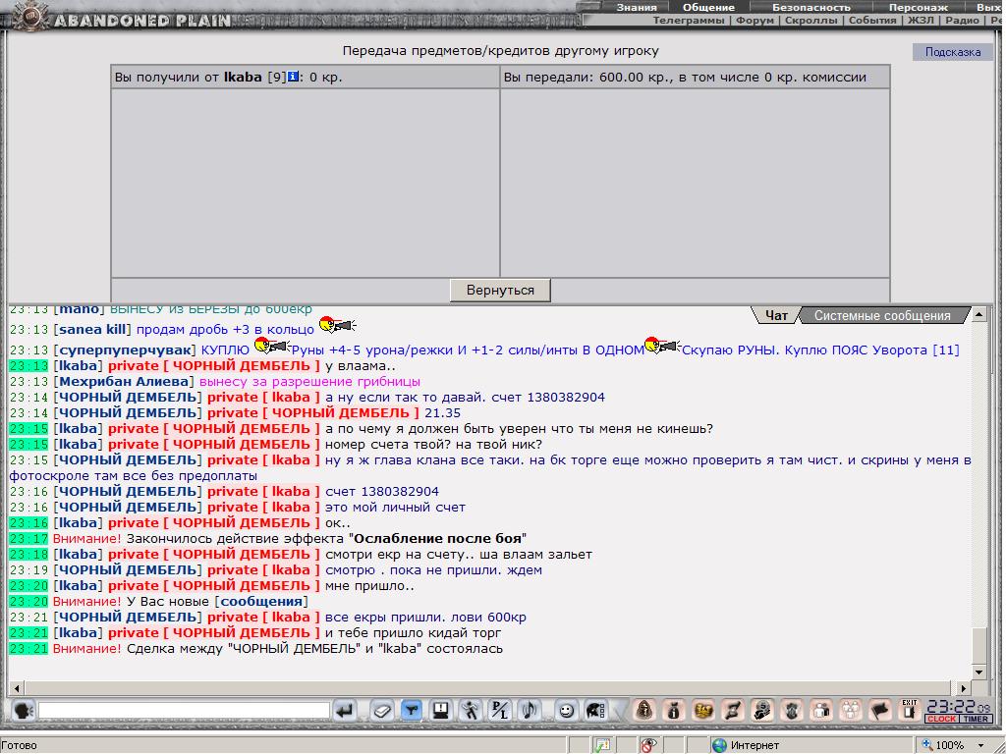Click the running man icon

(x=471, y=711)
